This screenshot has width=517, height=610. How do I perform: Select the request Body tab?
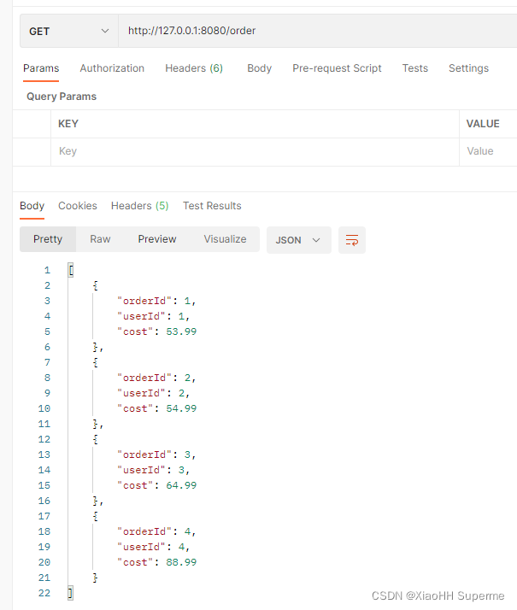259,68
